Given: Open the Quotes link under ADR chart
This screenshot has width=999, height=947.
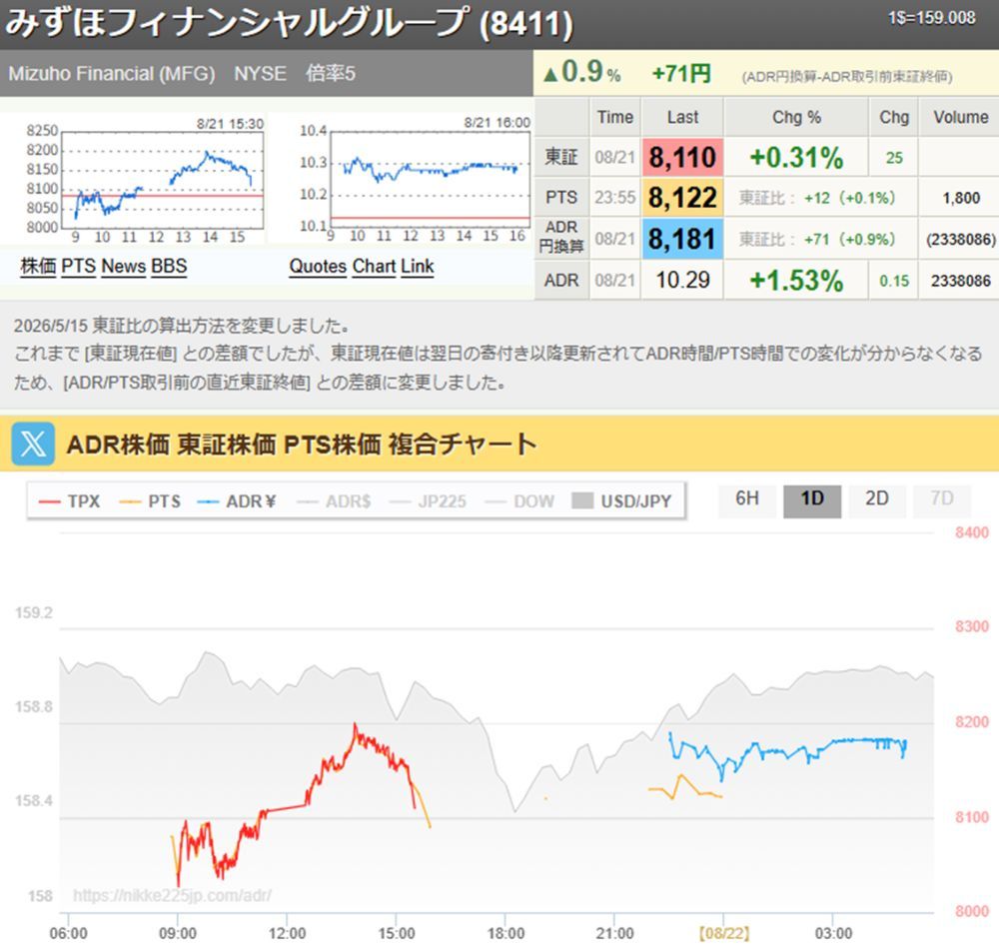Looking at the screenshot, I should (x=318, y=267).
